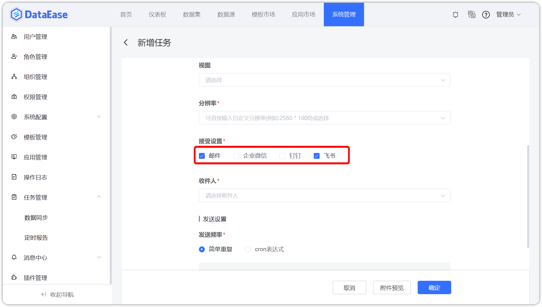
Task: Click the 确定 confirm button
Action: [x=434, y=287]
